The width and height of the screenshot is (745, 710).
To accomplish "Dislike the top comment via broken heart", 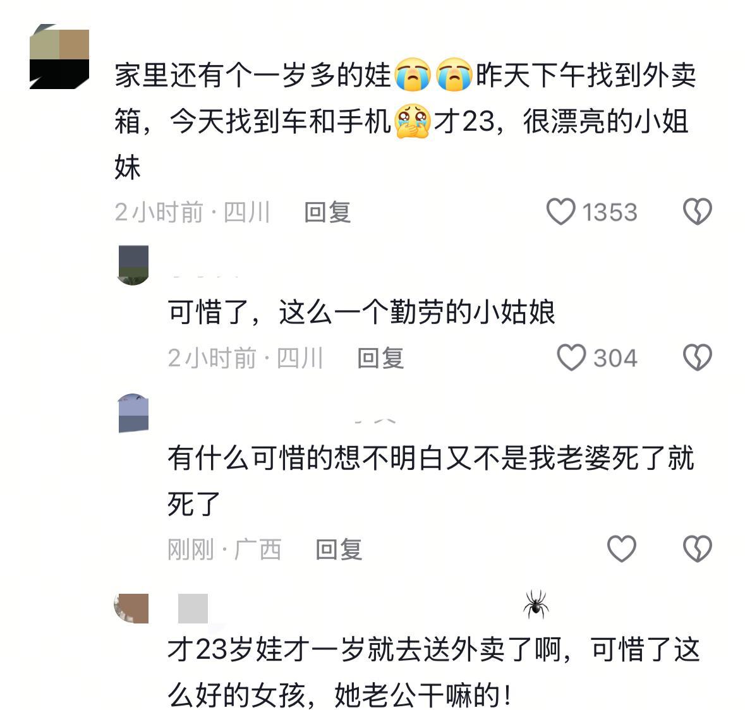I will click(x=697, y=212).
